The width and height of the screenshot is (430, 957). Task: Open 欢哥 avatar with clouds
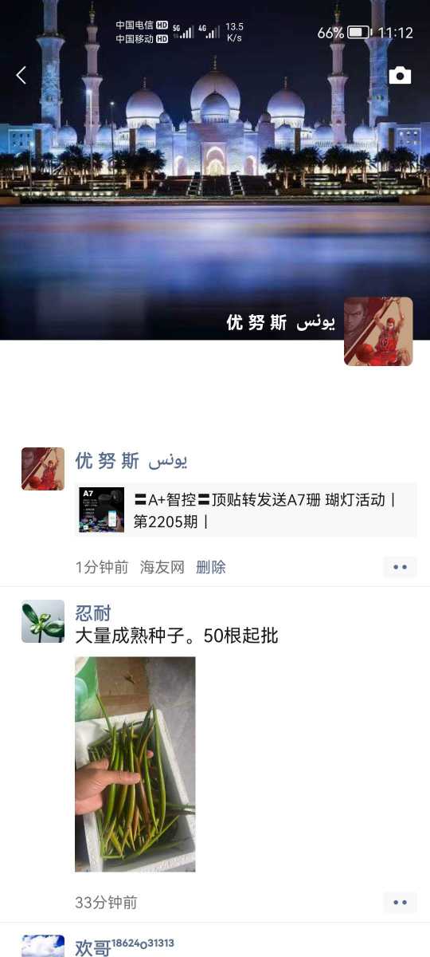tap(43, 947)
